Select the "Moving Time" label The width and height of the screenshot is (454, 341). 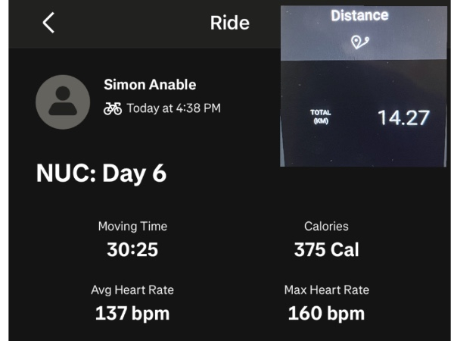pyautogui.click(x=132, y=227)
